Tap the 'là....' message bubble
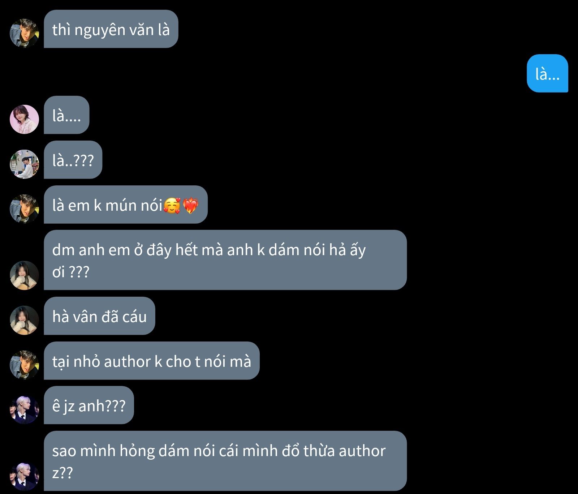The height and width of the screenshot is (494, 578). [x=66, y=115]
